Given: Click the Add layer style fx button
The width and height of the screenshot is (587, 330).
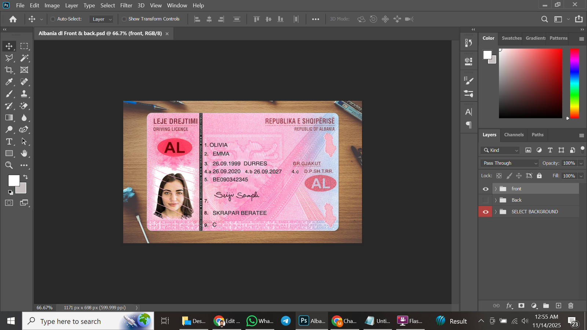Looking at the screenshot, I should click(509, 305).
